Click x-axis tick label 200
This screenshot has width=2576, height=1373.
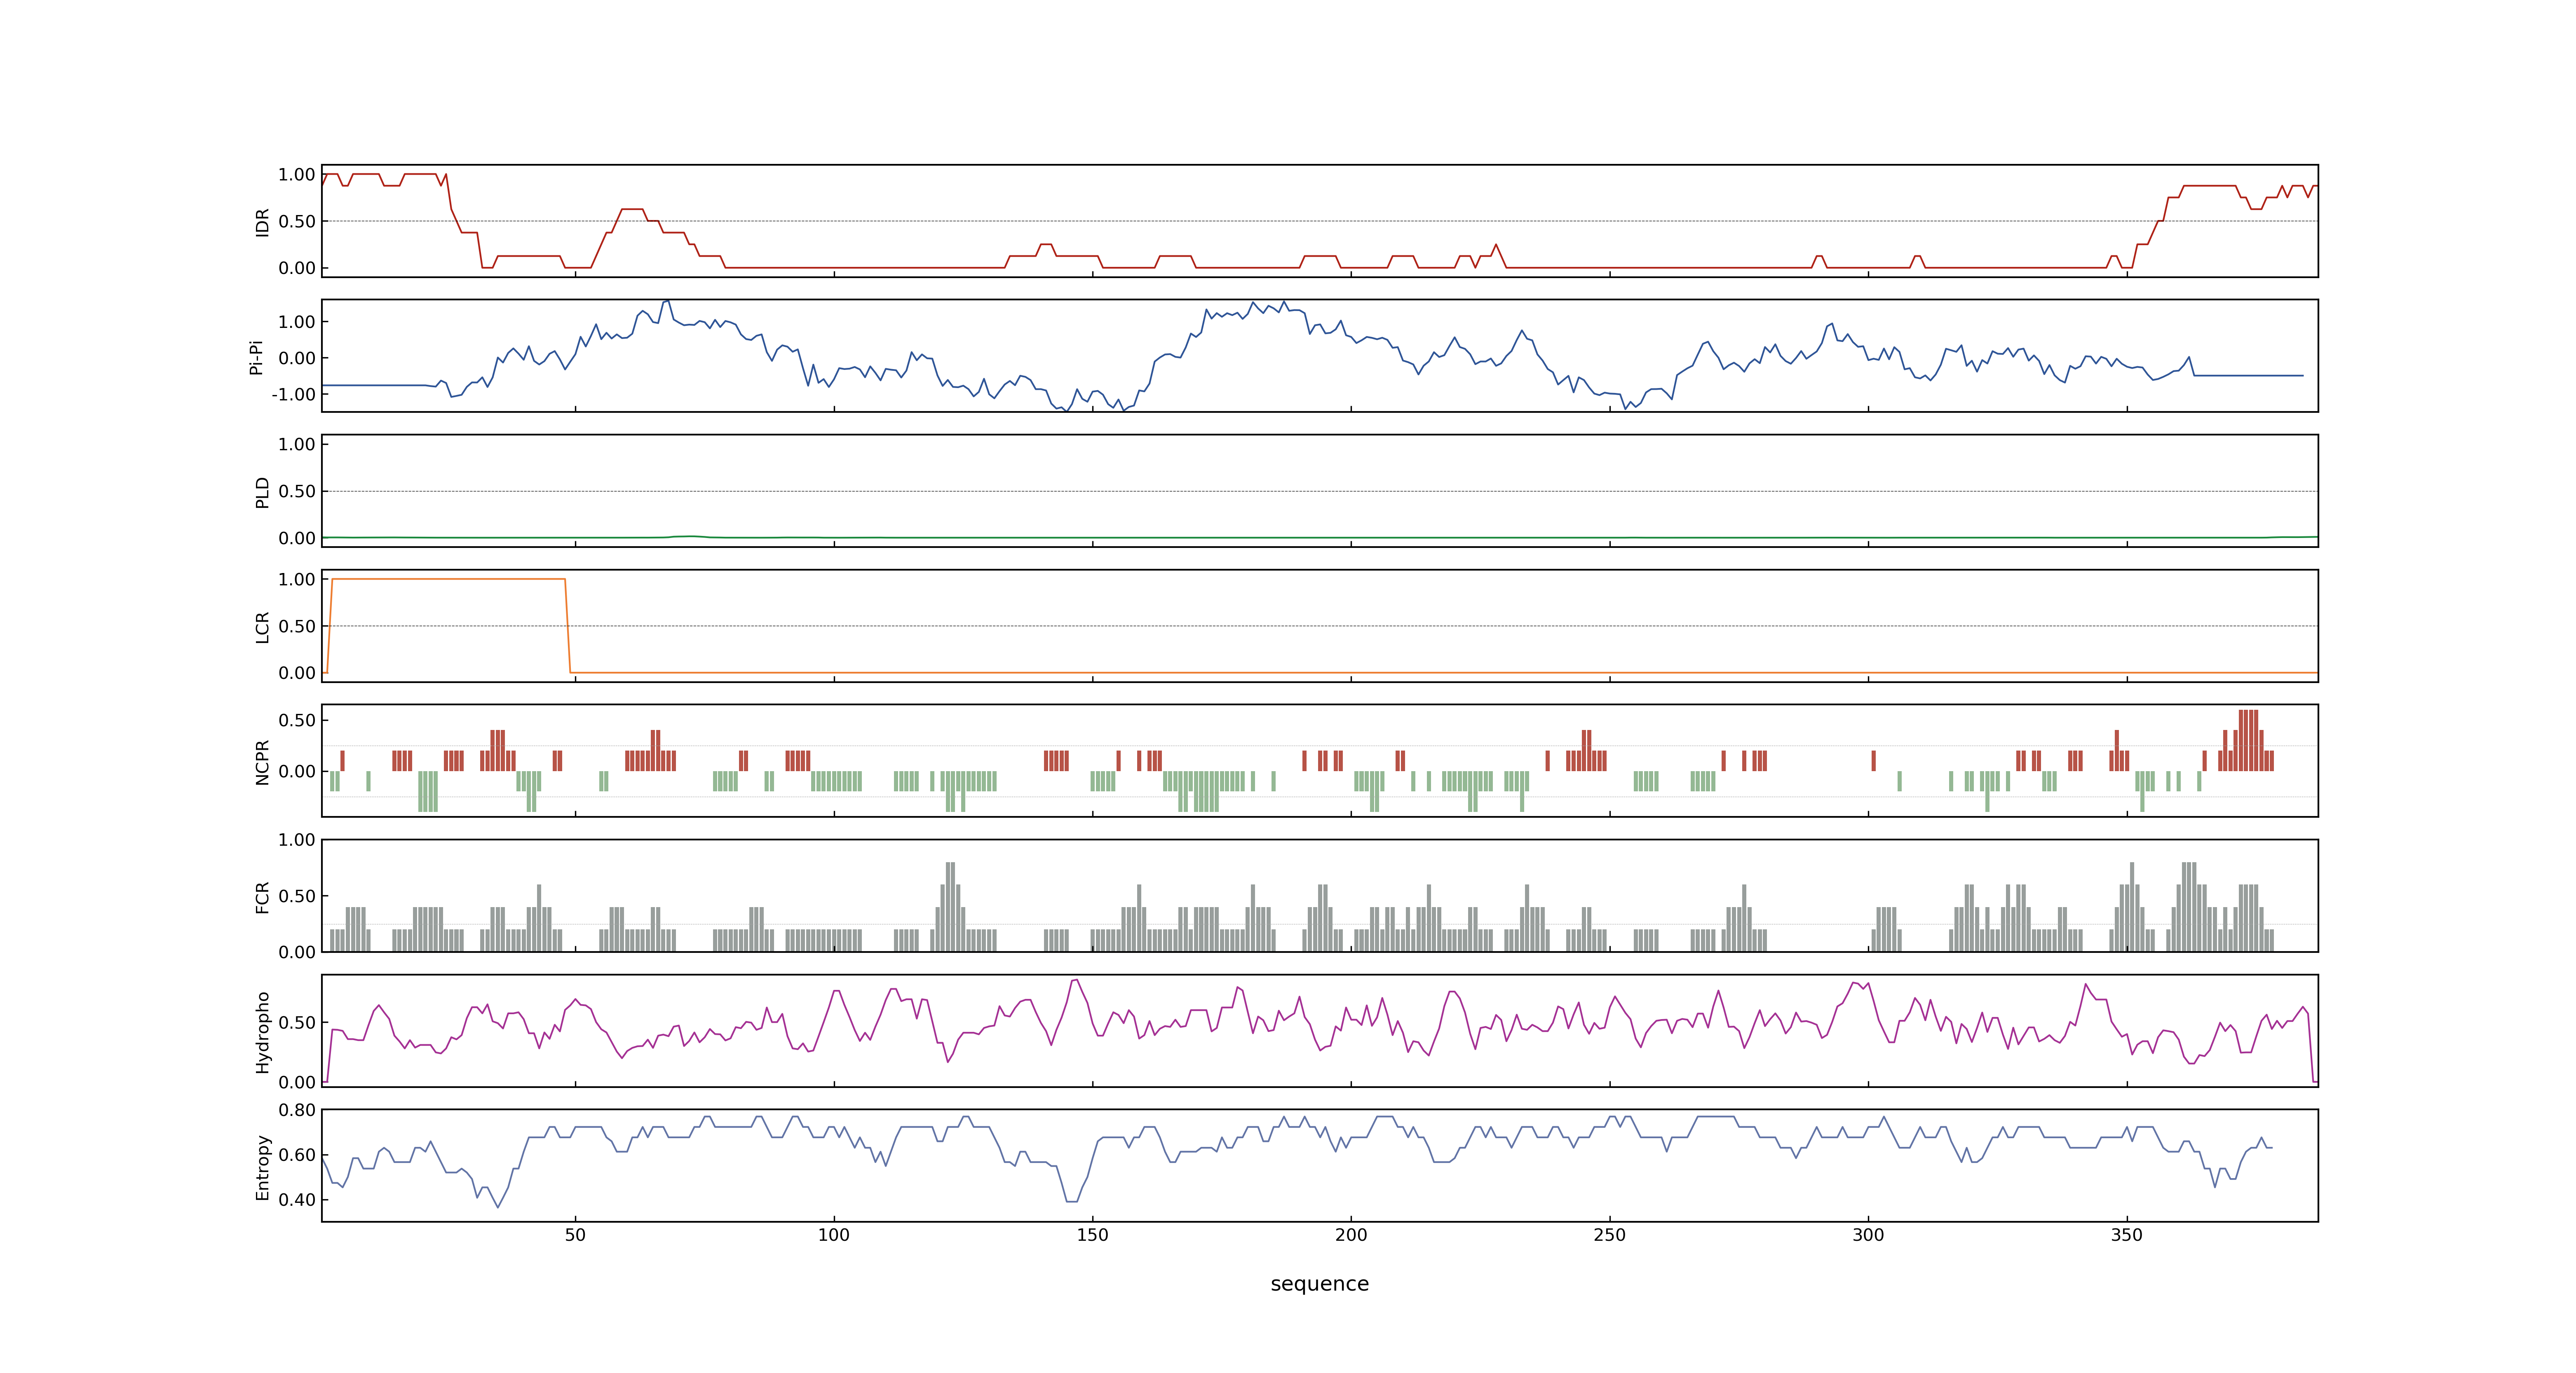click(x=1351, y=1235)
